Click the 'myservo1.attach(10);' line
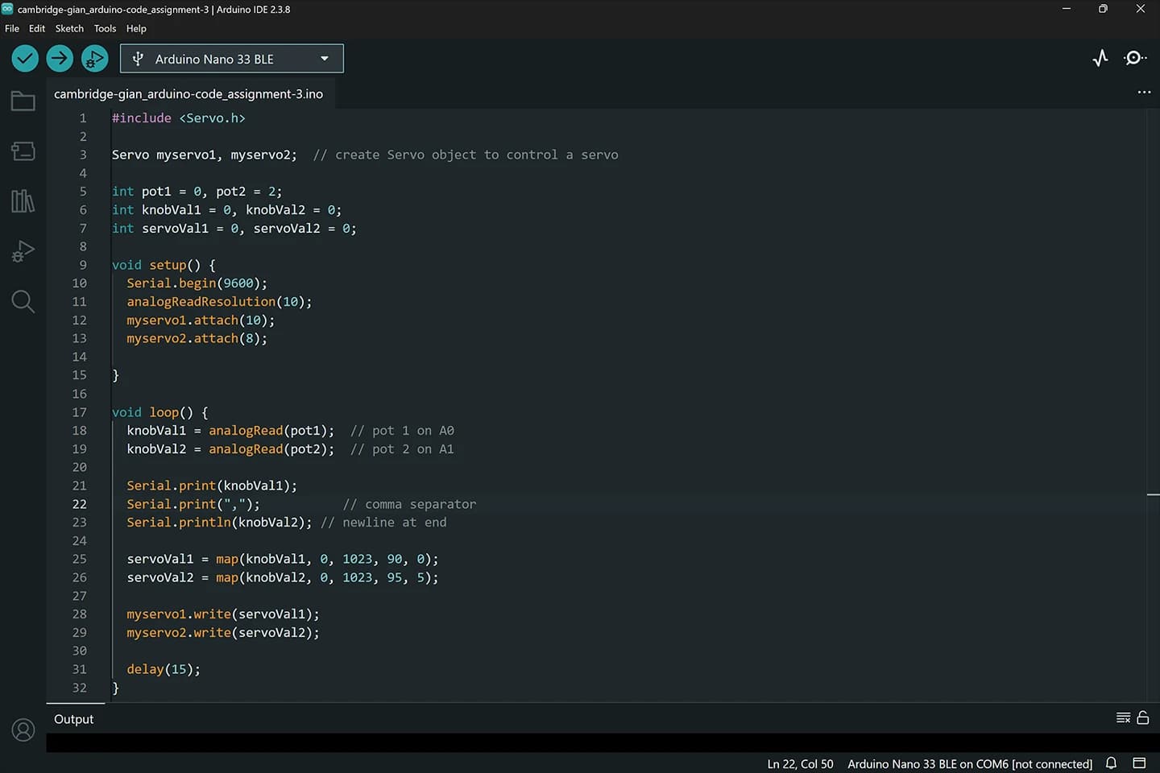The width and height of the screenshot is (1160, 773). (x=201, y=320)
